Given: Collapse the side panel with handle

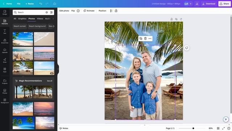Looking at the screenshot, I should [x=58, y=69].
